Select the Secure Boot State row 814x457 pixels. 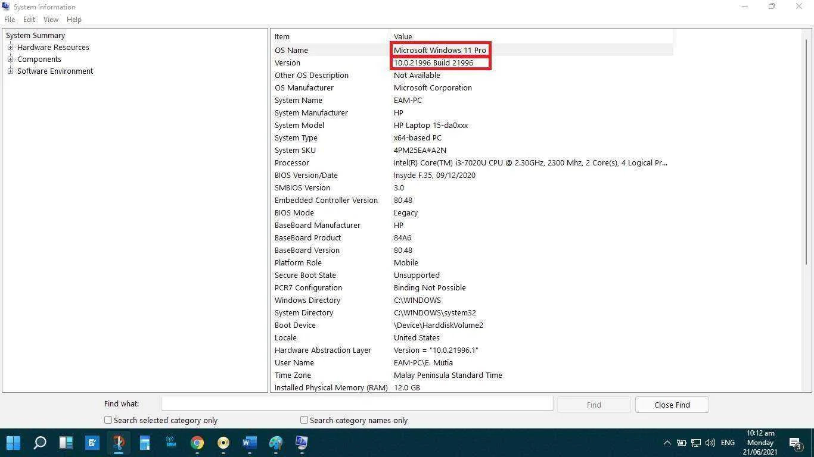pyautogui.click(x=472, y=275)
